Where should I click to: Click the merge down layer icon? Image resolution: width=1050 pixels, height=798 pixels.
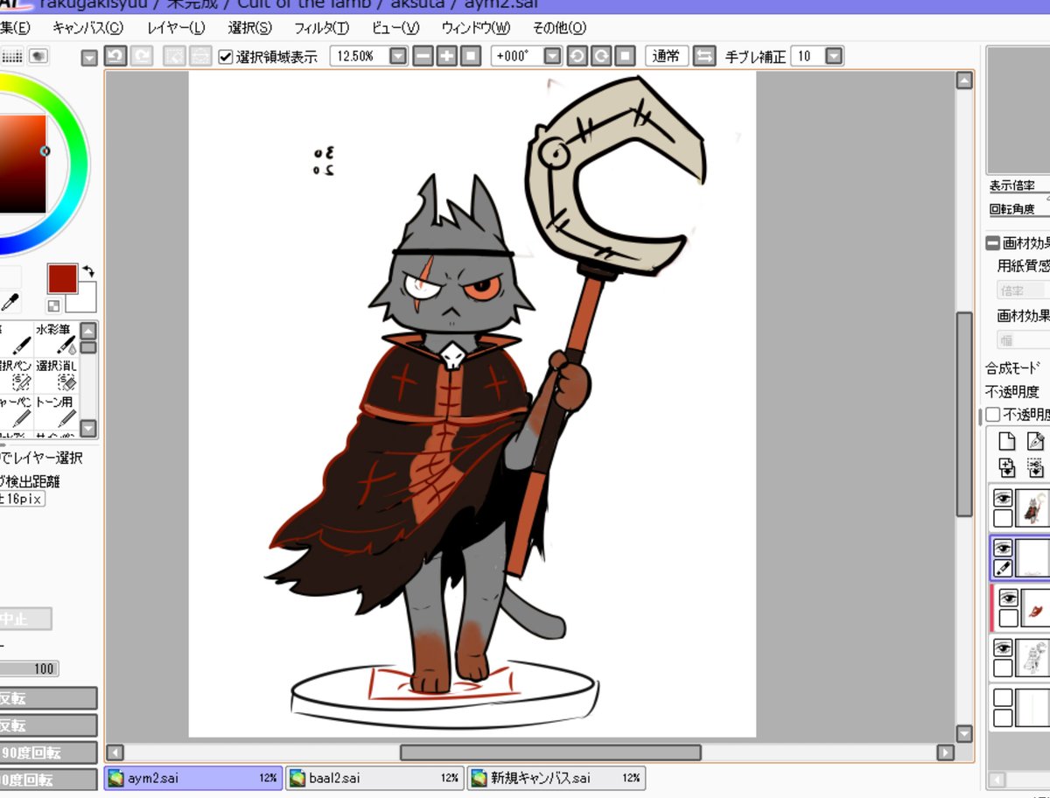(1035, 466)
